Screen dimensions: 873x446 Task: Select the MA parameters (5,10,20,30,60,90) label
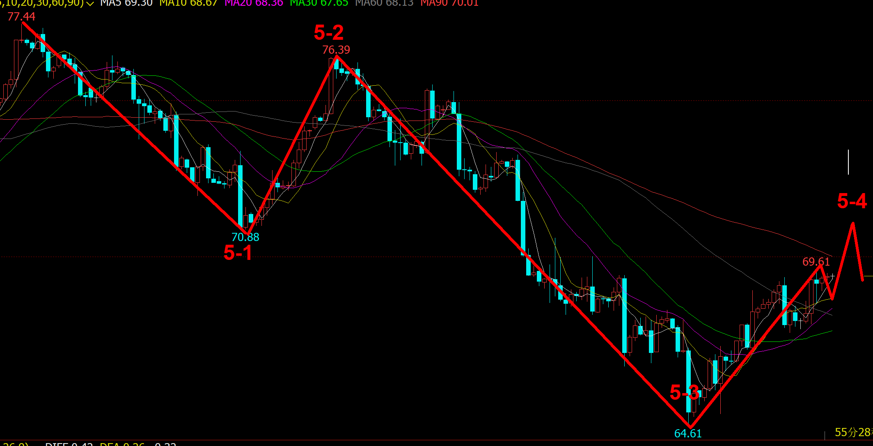(x=42, y=3)
